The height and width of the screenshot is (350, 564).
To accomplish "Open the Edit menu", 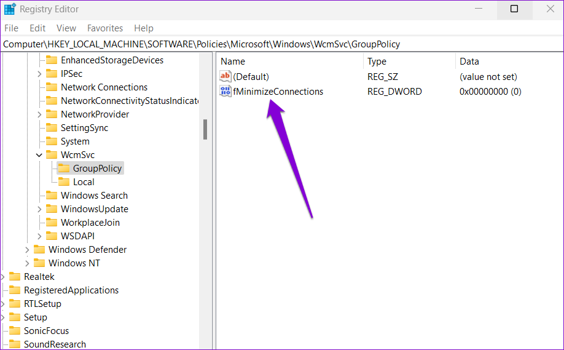I will tap(37, 28).
